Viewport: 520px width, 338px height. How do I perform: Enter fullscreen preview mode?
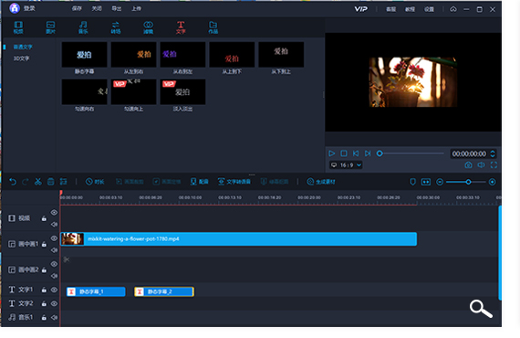[494, 165]
